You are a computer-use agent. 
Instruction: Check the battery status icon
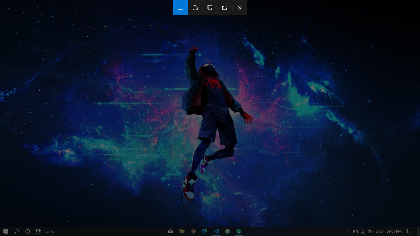(x=355, y=231)
